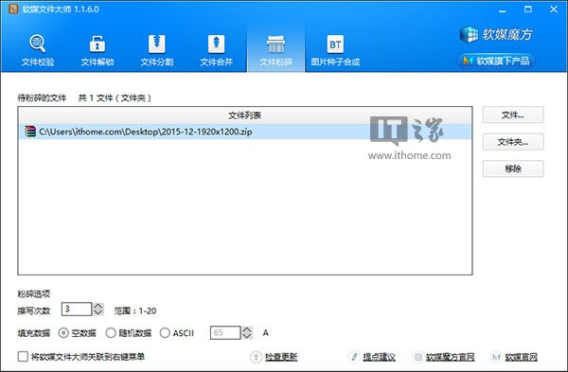Open the 文件解锁 file unlock tool

click(98, 50)
